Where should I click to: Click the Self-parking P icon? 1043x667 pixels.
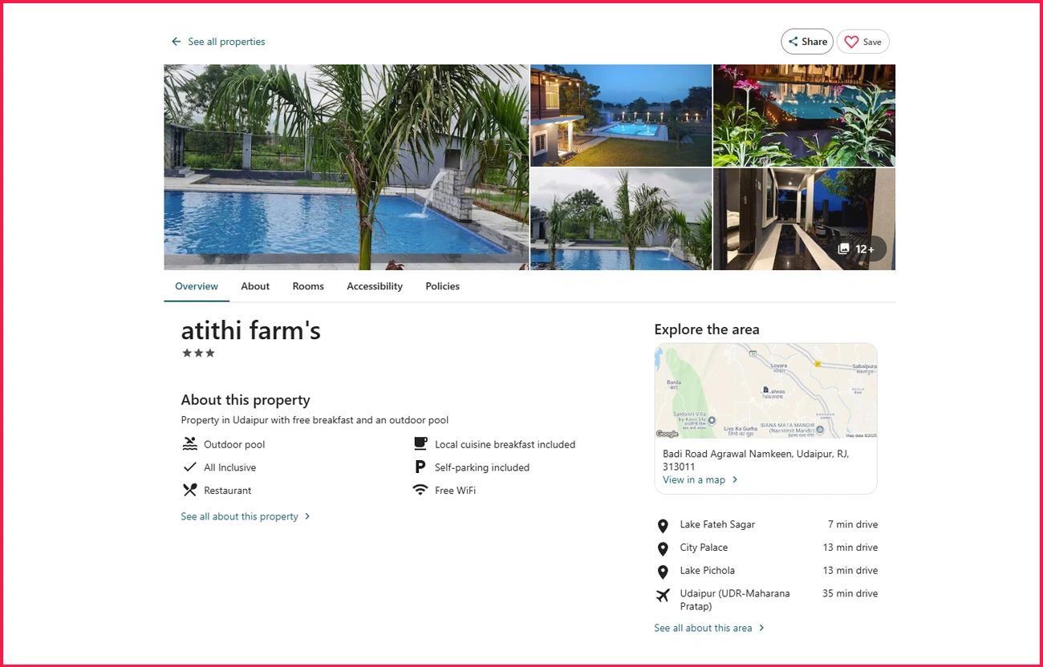(420, 467)
